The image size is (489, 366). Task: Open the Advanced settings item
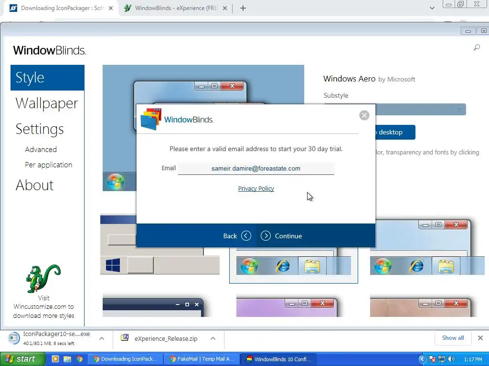click(41, 149)
